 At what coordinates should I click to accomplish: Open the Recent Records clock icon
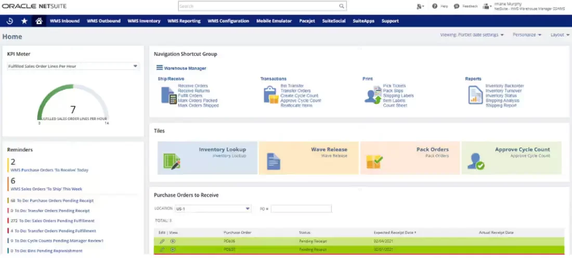pyautogui.click(x=10, y=21)
